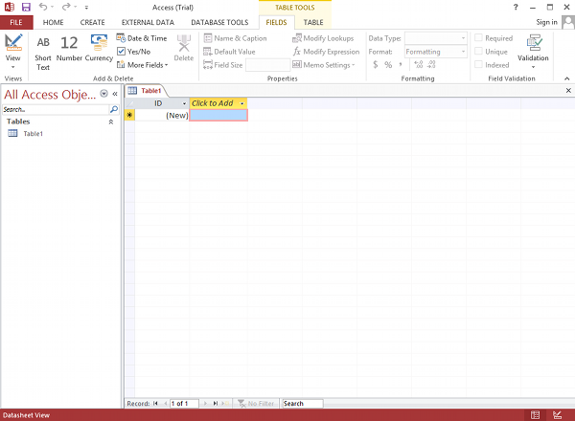
Task: Switch to the TABLE tab
Action: (313, 22)
